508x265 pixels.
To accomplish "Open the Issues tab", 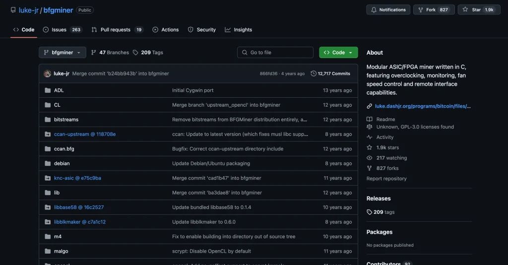I will [63, 29].
